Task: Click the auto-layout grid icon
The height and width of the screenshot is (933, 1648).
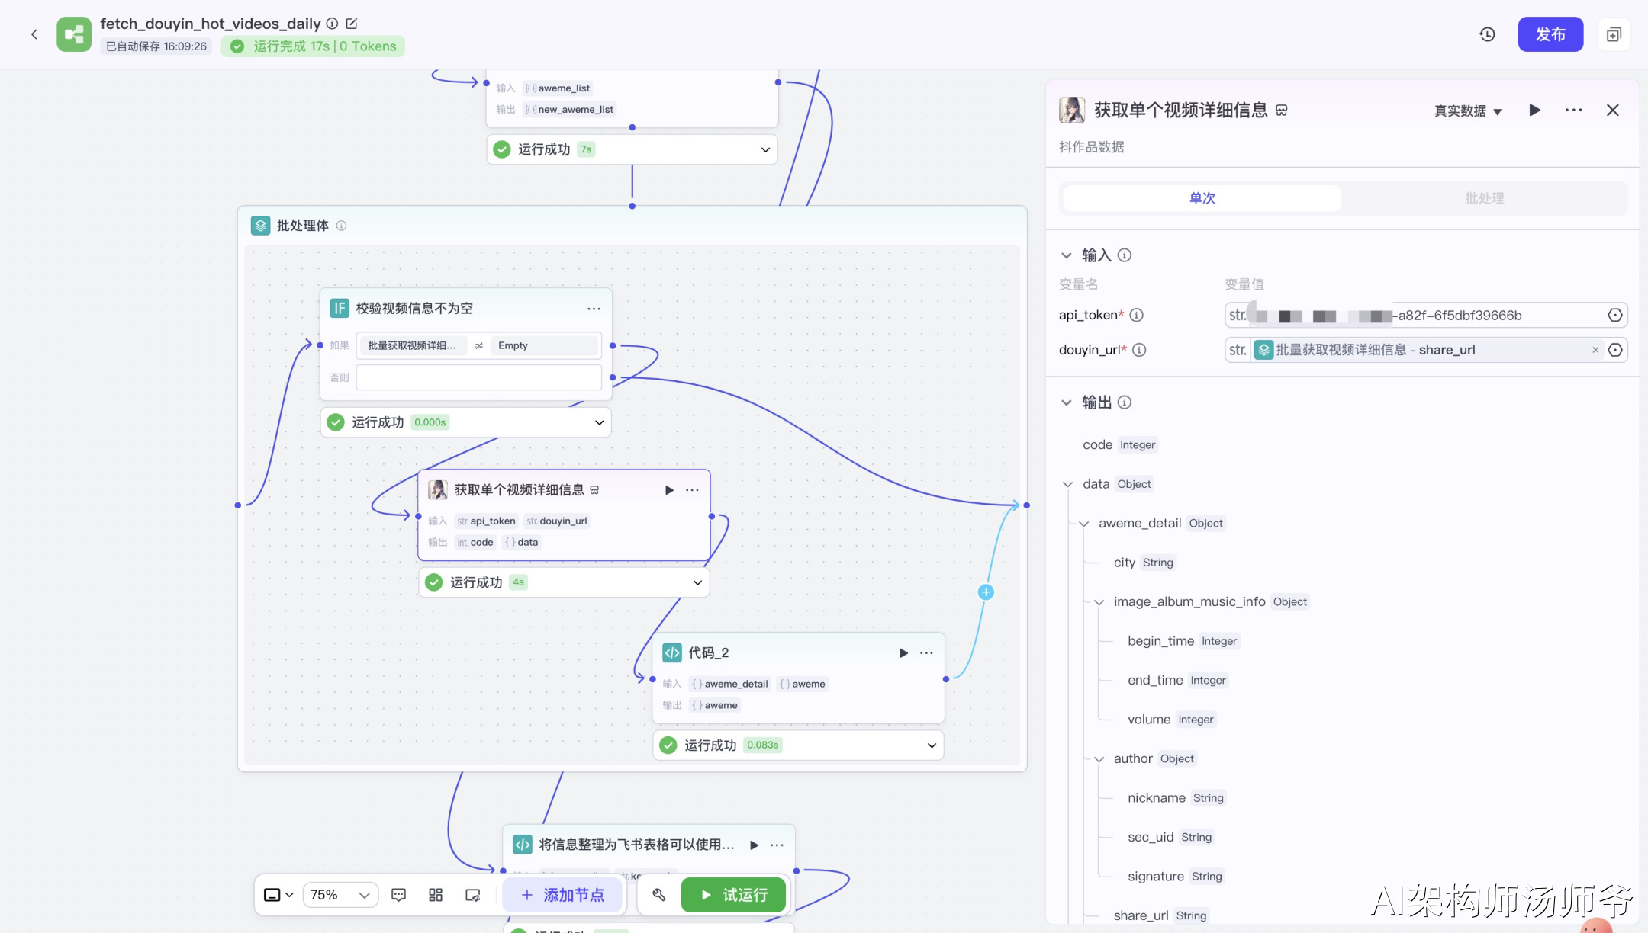Action: click(x=436, y=895)
